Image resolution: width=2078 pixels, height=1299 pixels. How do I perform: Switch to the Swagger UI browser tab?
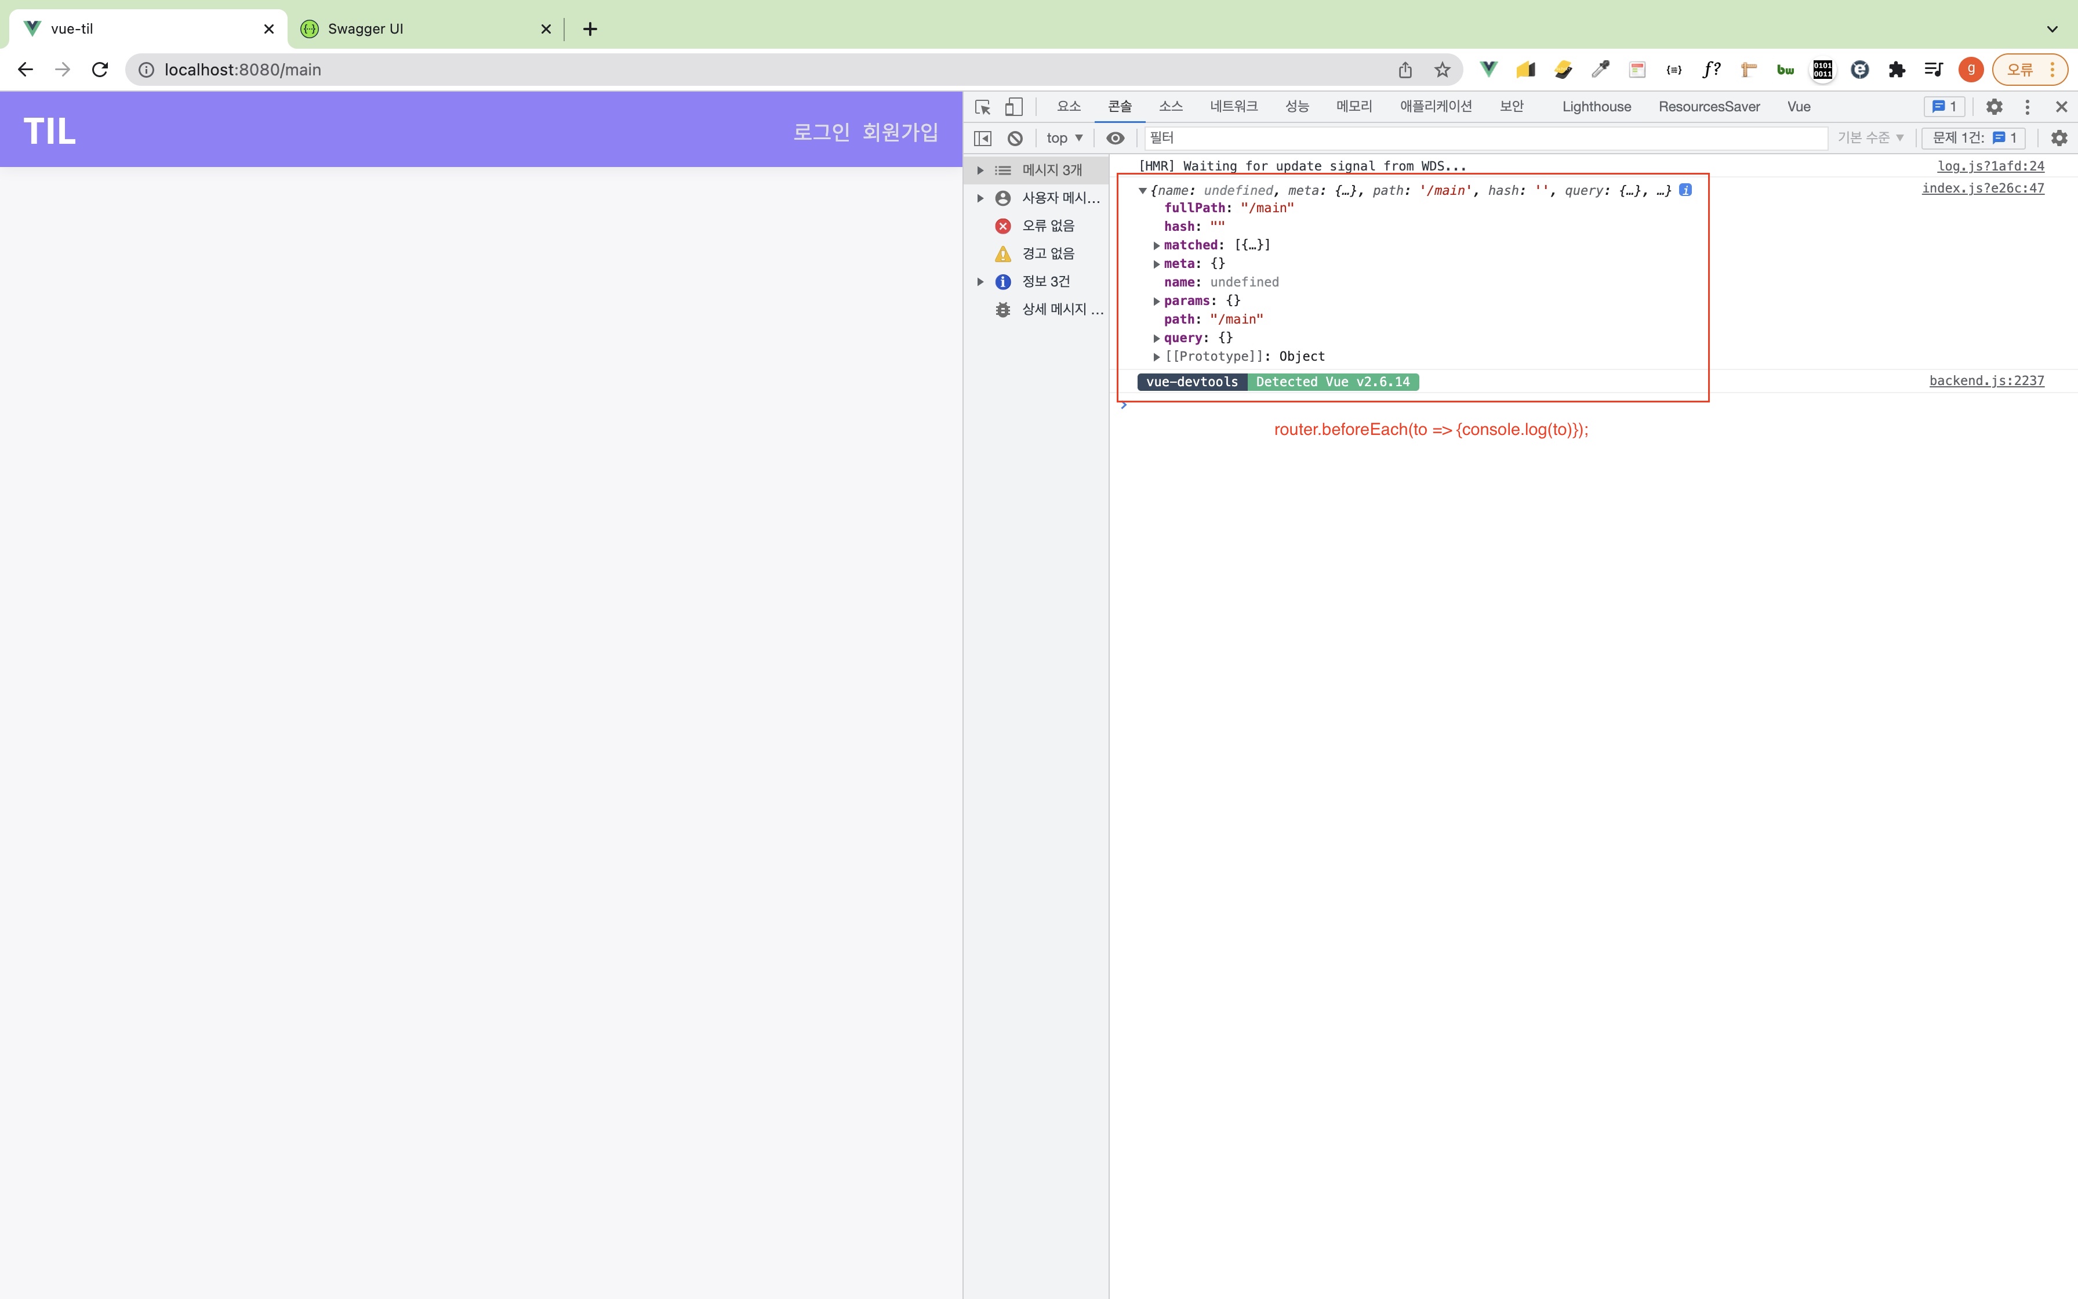pos(422,28)
